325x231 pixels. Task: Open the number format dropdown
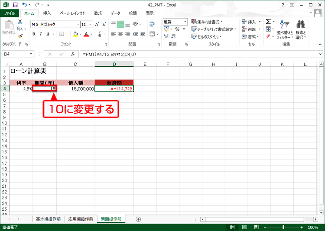point(185,22)
